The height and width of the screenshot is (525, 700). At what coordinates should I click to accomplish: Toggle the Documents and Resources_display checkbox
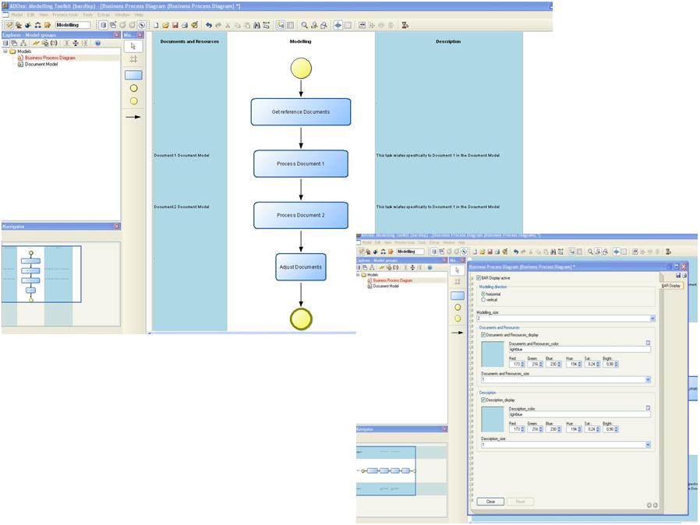483,334
